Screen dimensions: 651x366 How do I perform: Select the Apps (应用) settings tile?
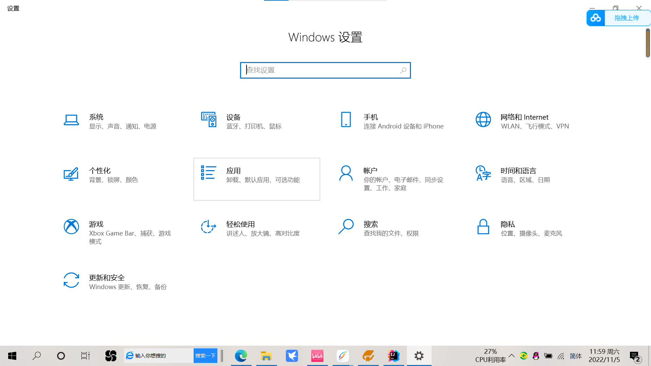tap(257, 179)
